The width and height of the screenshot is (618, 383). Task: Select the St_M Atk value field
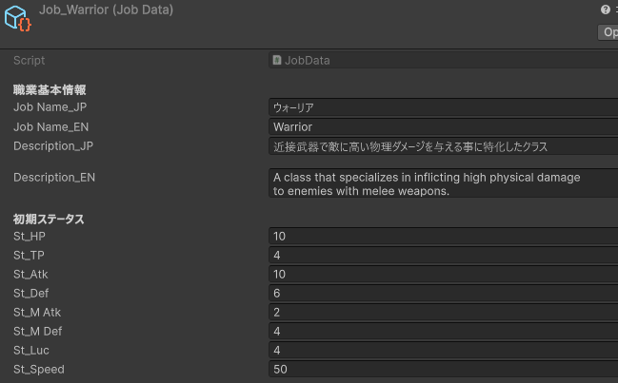(443, 313)
